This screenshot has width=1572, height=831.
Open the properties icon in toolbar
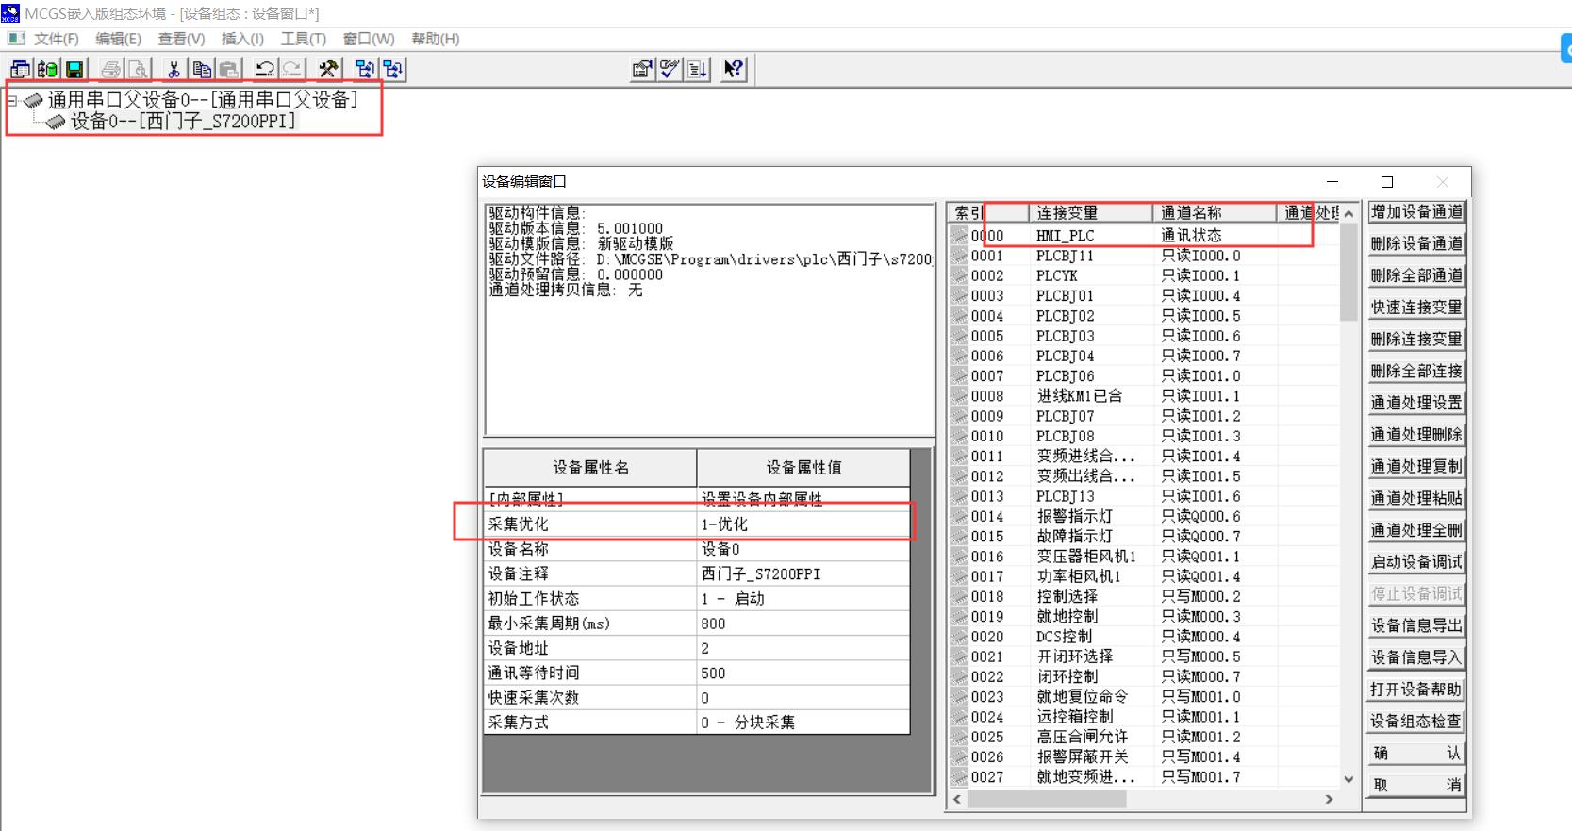pyautogui.click(x=642, y=69)
